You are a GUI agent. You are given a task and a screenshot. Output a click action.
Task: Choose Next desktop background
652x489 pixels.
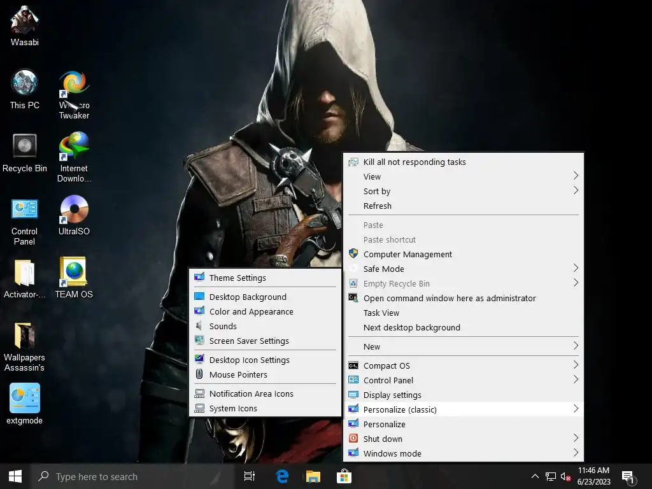coord(464,327)
